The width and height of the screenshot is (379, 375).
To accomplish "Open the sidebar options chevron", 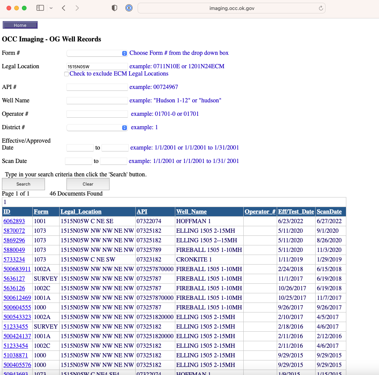I will 51,8.
